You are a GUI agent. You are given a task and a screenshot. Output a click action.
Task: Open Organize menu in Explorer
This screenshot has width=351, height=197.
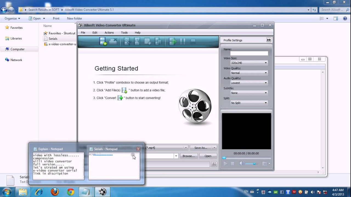click(x=12, y=18)
